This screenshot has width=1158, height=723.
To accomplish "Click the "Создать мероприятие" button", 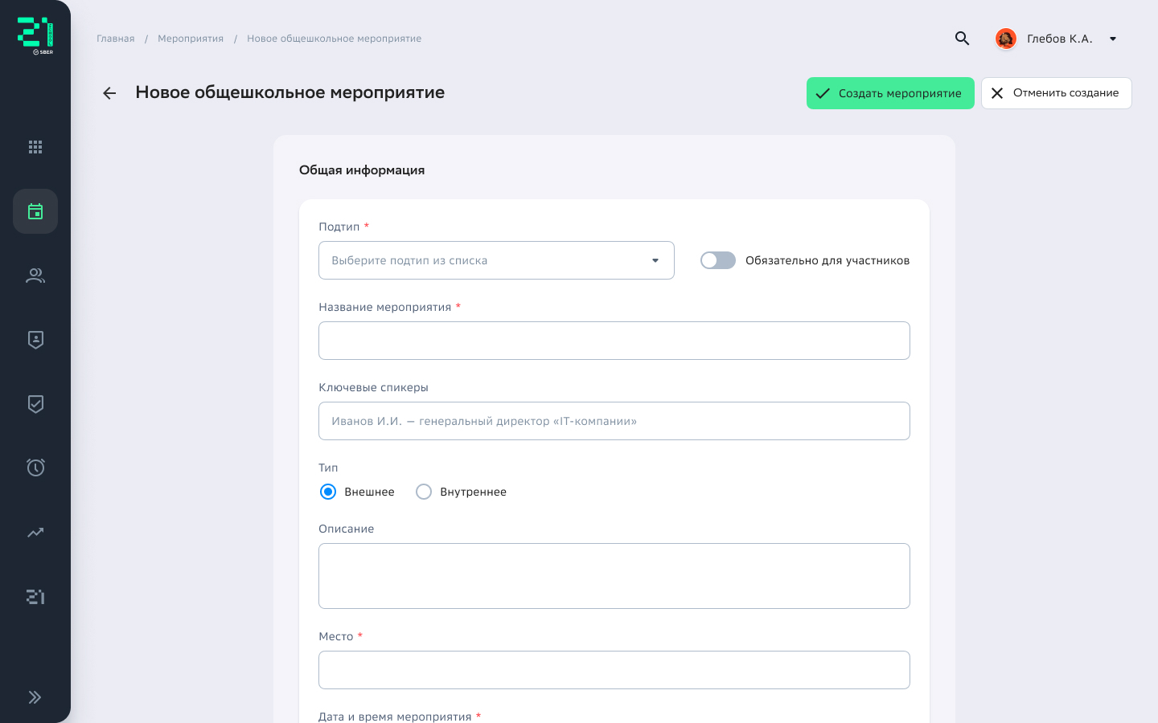I will (x=890, y=93).
